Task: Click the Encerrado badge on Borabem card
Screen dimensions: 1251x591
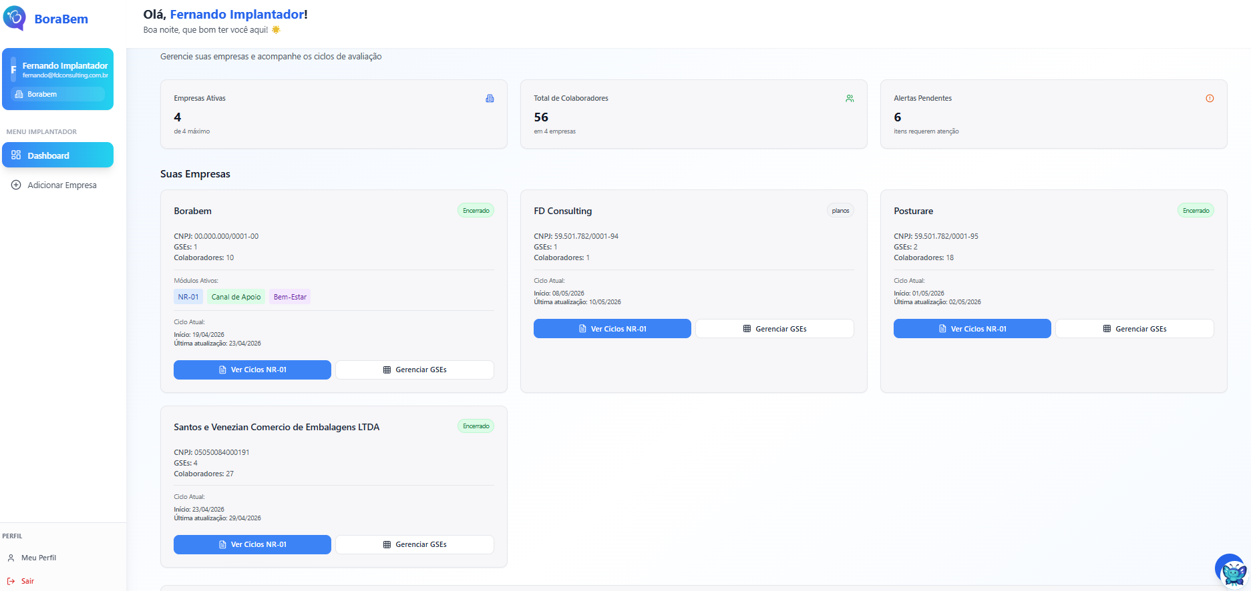Action: (x=476, y=211)
